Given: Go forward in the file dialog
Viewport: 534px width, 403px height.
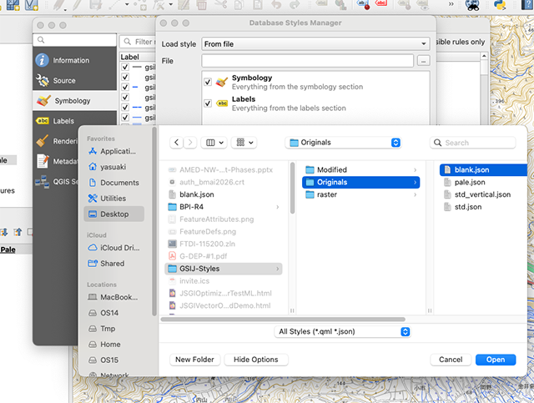Looking at the screenshot, I should [190, 143].
